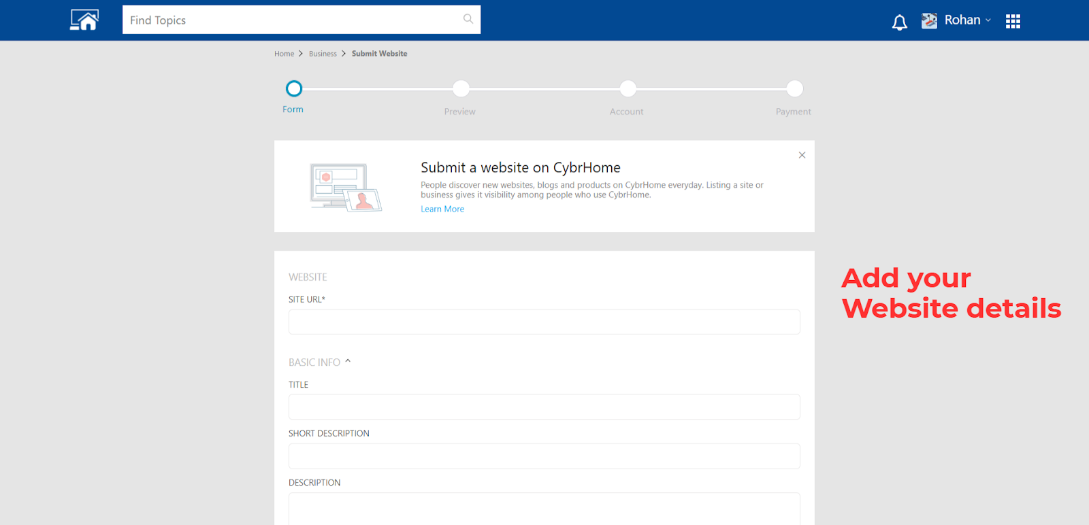This screenshot has height=525, width=1089.
Task: Select the Account step circle
Action: (x=628, y=88)
